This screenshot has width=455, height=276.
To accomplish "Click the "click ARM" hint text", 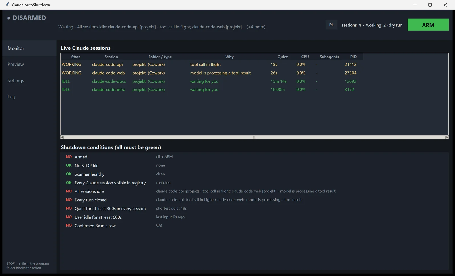I will tap(164, 157).
